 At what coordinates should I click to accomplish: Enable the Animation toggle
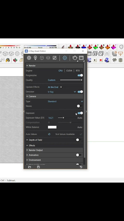click(x=79, y=155)
